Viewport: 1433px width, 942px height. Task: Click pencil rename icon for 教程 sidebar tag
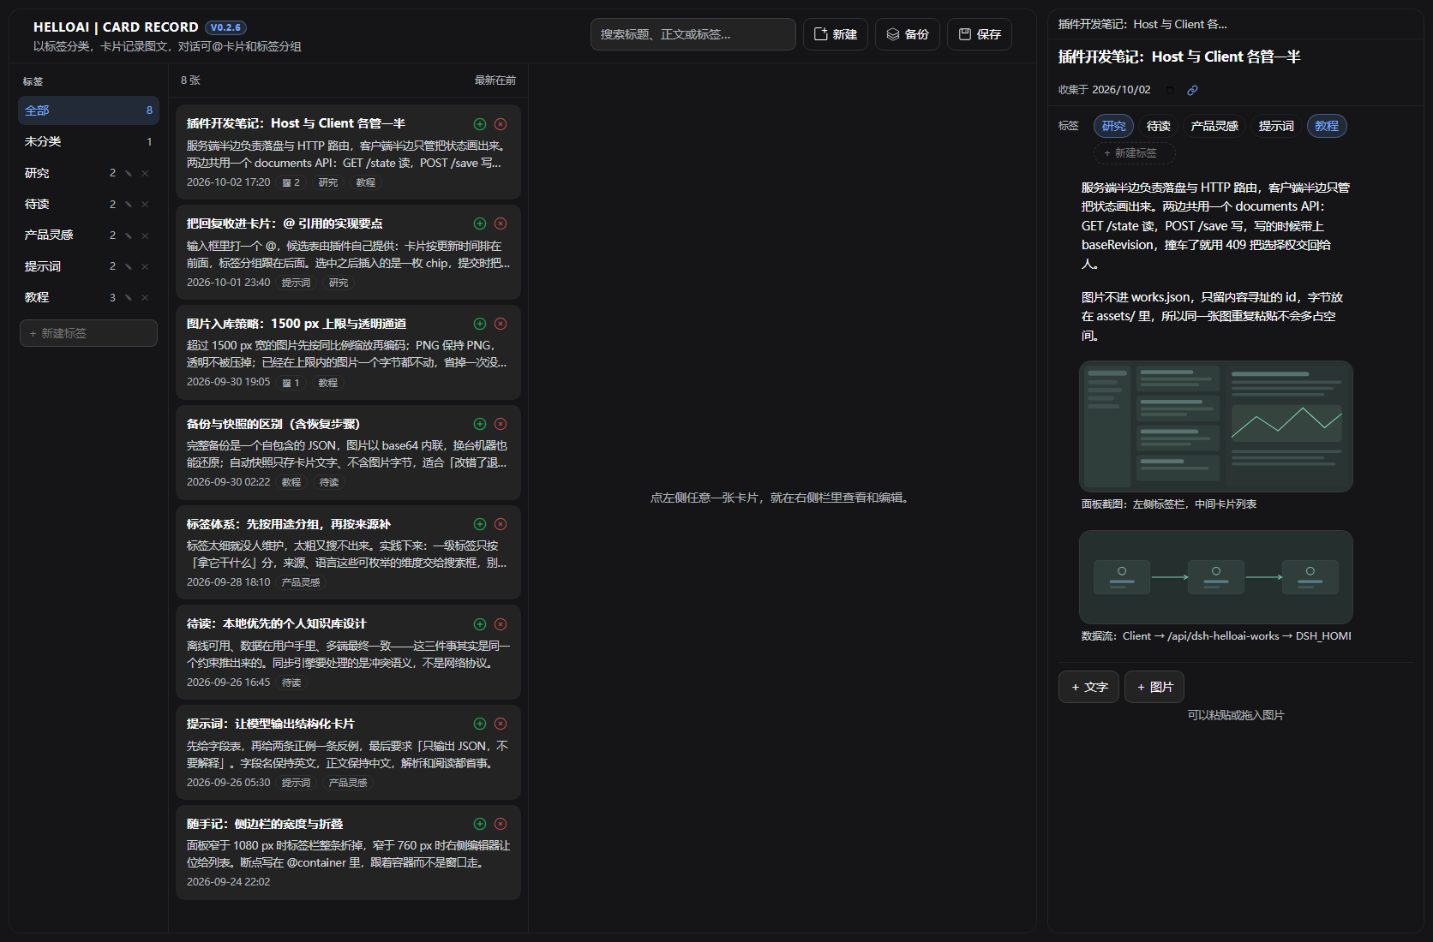[x=129, y=297]
